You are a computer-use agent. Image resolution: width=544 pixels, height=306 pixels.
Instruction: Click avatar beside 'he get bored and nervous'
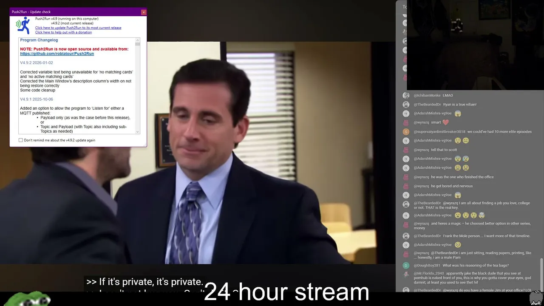[x=406, y=186]
